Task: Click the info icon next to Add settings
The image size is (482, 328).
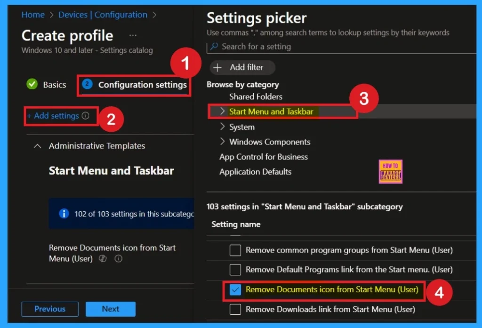Action: pyautogui.click(x=84, y=115)
